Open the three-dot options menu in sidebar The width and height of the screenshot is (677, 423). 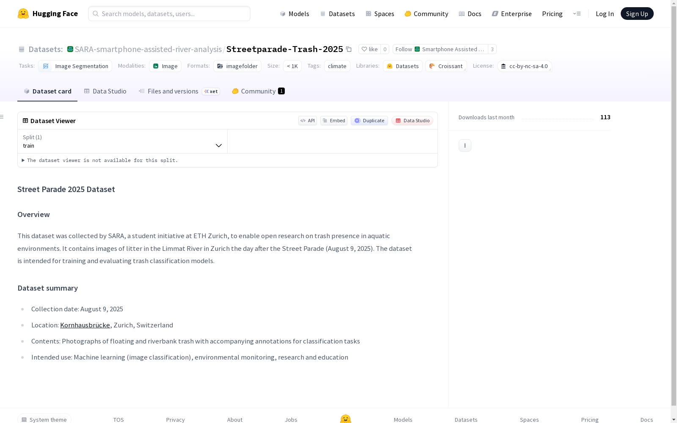tap(465, 146)
